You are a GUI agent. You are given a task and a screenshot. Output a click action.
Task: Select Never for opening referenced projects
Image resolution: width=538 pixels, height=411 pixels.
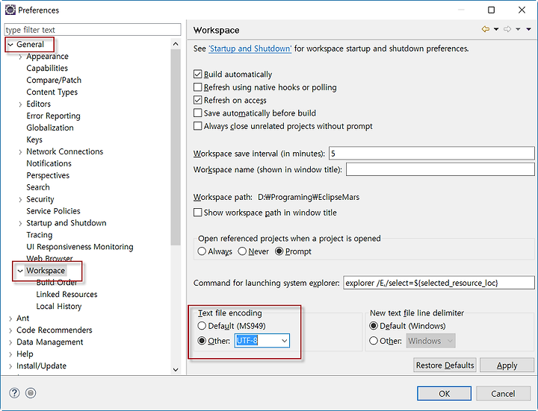pyautogui.click(x=242, y=251)
